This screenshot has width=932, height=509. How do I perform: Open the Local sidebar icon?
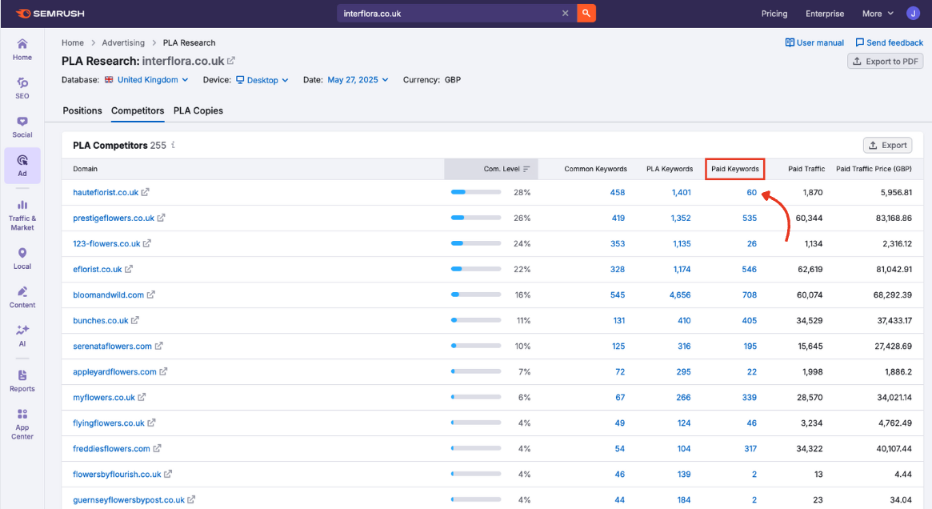pos(22,258)
